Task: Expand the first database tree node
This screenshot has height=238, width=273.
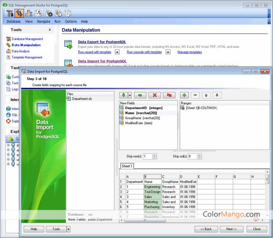Action: click(8, 145)
